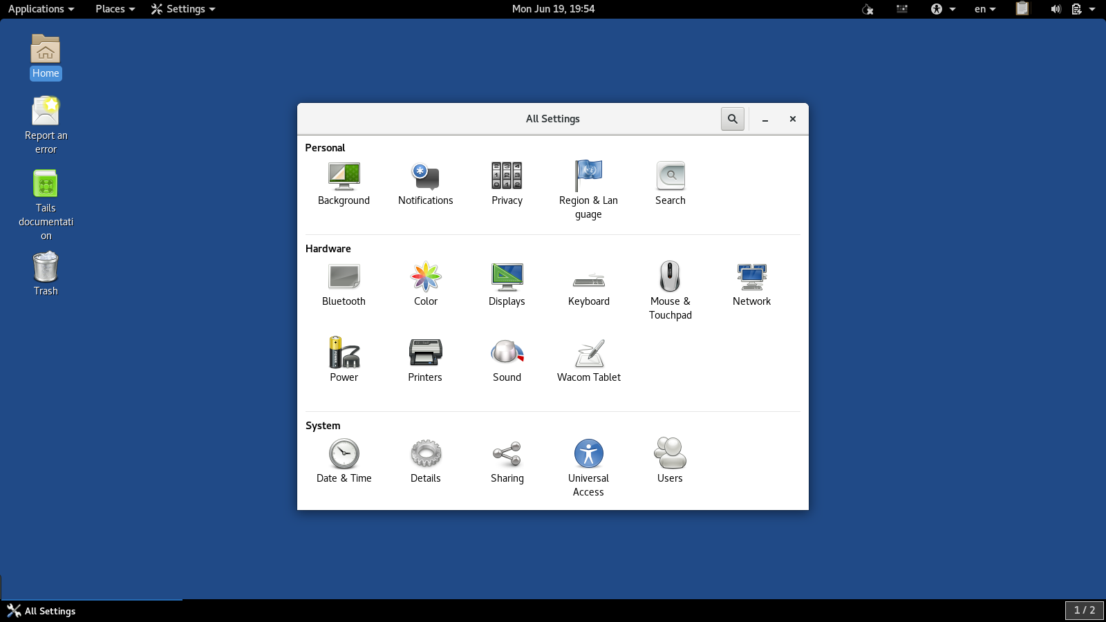This screenshot has width=1106, height=622.
Task: Open the Places menu
Action: pos(115,9)
